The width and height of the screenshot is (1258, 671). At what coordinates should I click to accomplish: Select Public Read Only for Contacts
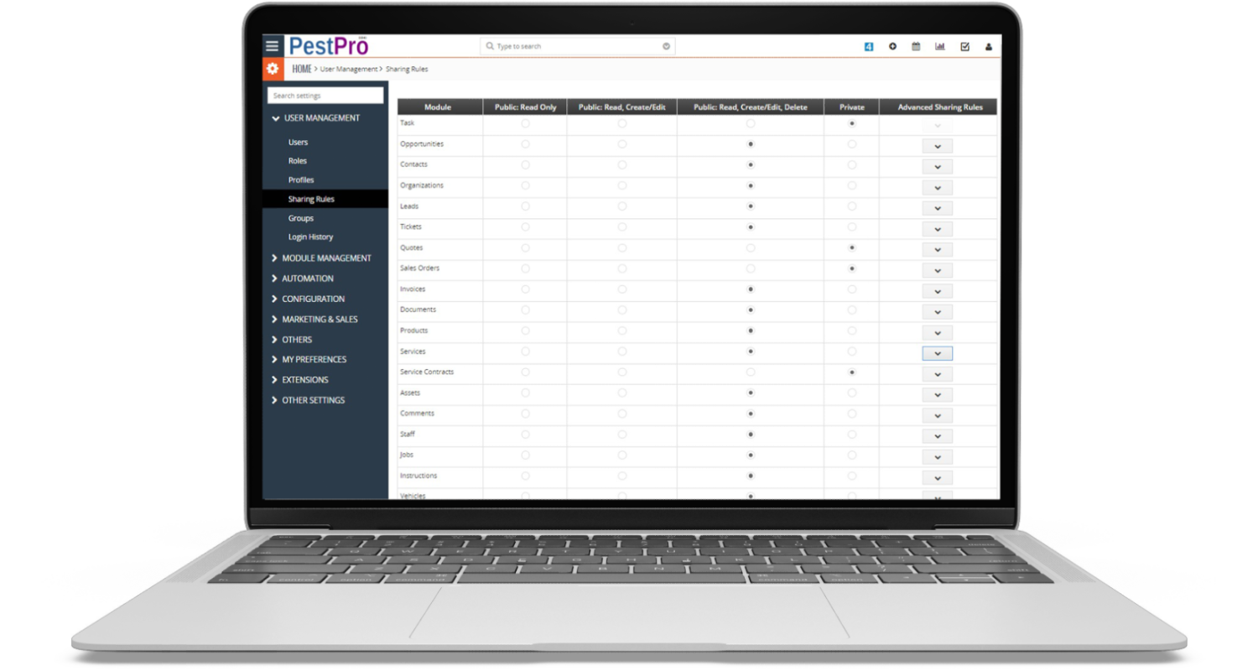pos(524,164)
